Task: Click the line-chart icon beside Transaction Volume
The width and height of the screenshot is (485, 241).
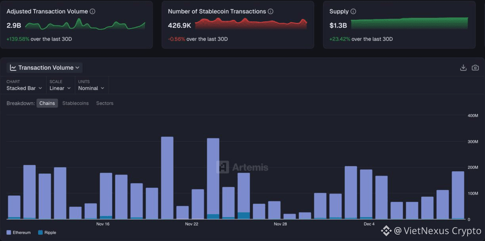Action: tap(13, 68)
